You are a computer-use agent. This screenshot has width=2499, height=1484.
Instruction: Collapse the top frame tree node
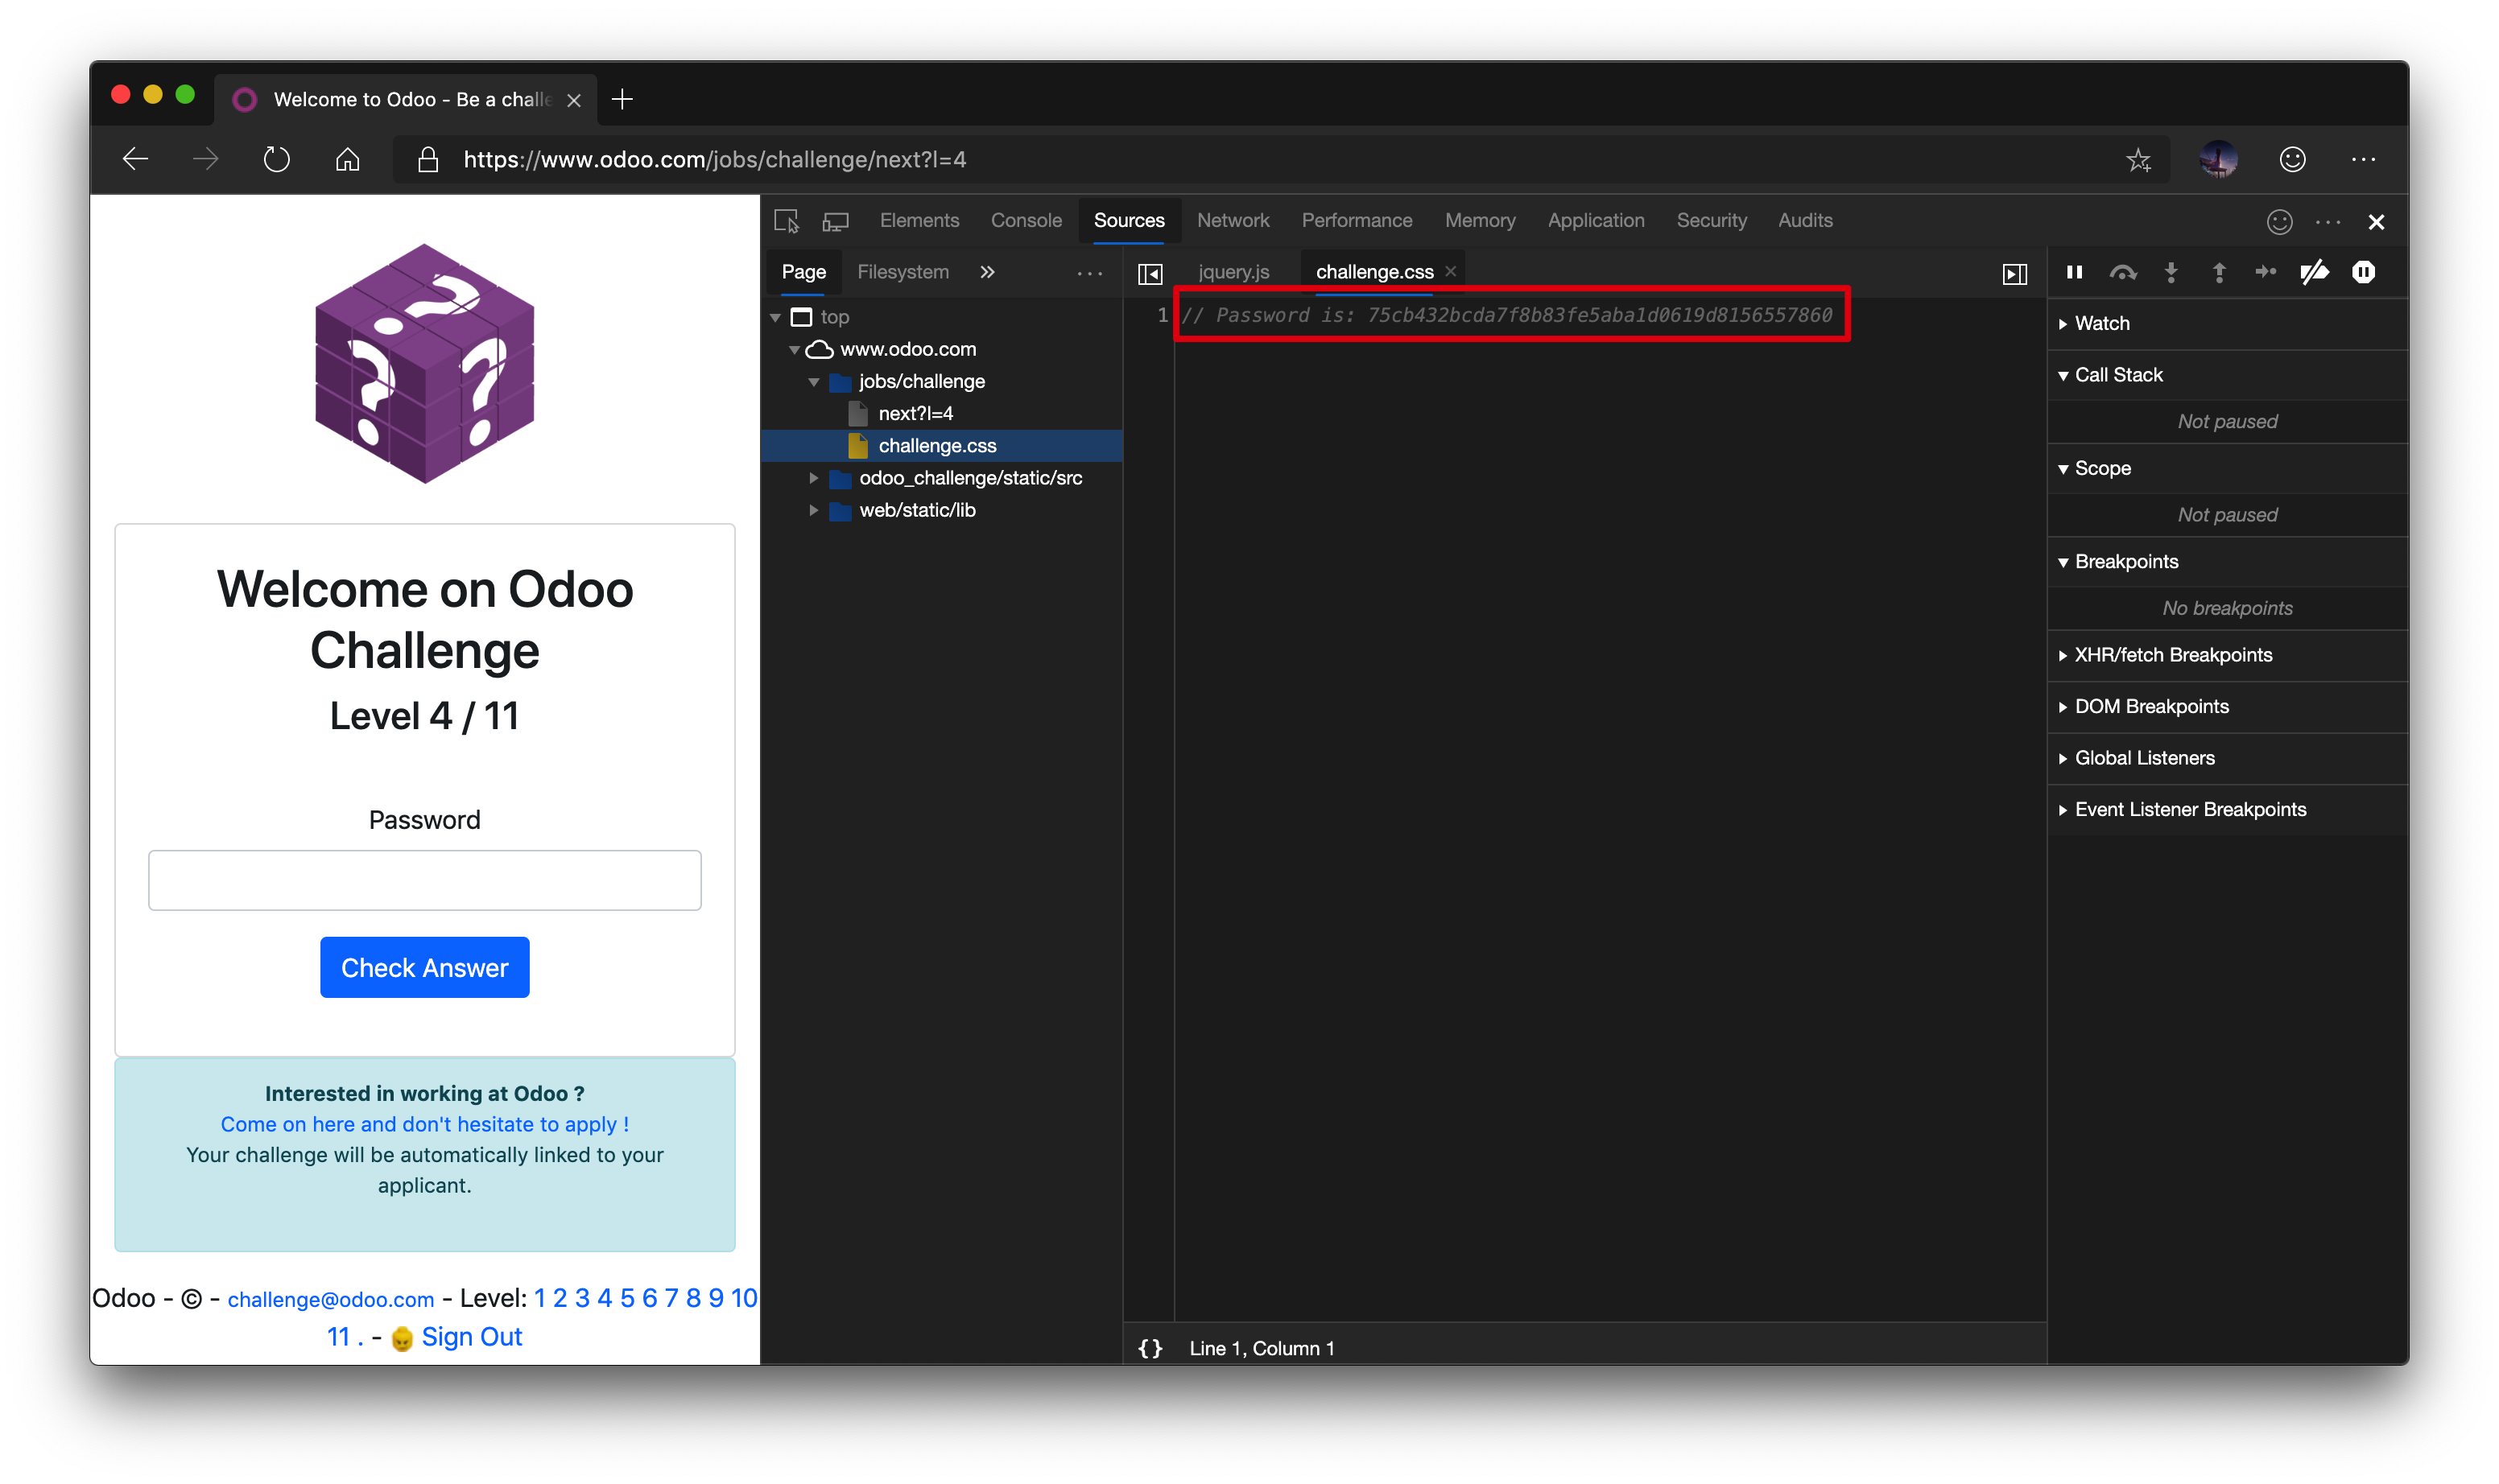coord(775,317)
